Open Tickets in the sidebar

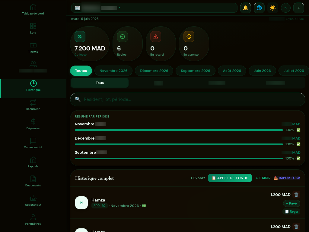tap(33, 48)
